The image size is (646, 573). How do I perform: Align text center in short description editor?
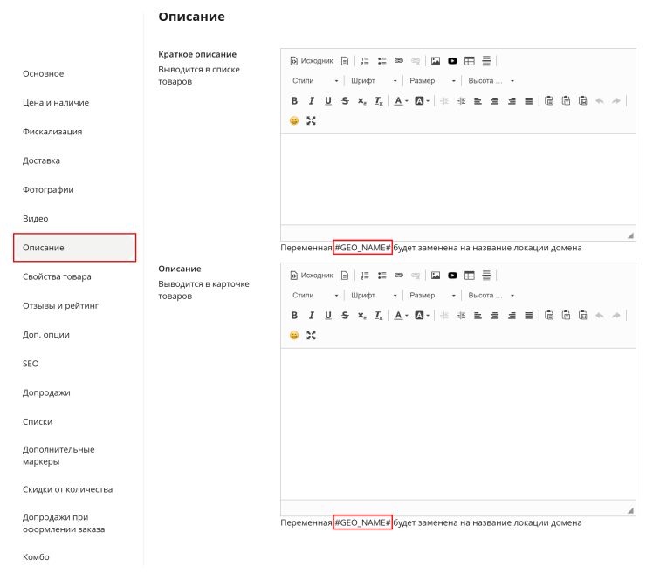tap(495, 101)
